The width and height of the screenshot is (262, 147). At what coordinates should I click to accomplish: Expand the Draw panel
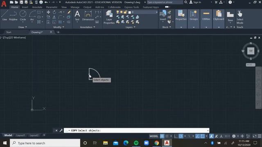(x=23, y=27)
